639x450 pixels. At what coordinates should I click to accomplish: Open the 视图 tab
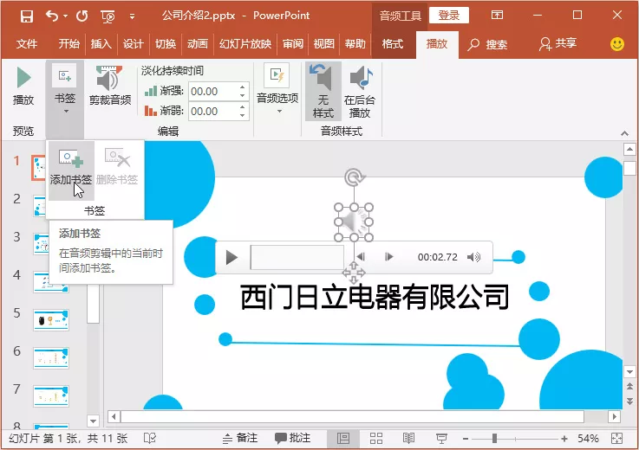pos(323,43)
